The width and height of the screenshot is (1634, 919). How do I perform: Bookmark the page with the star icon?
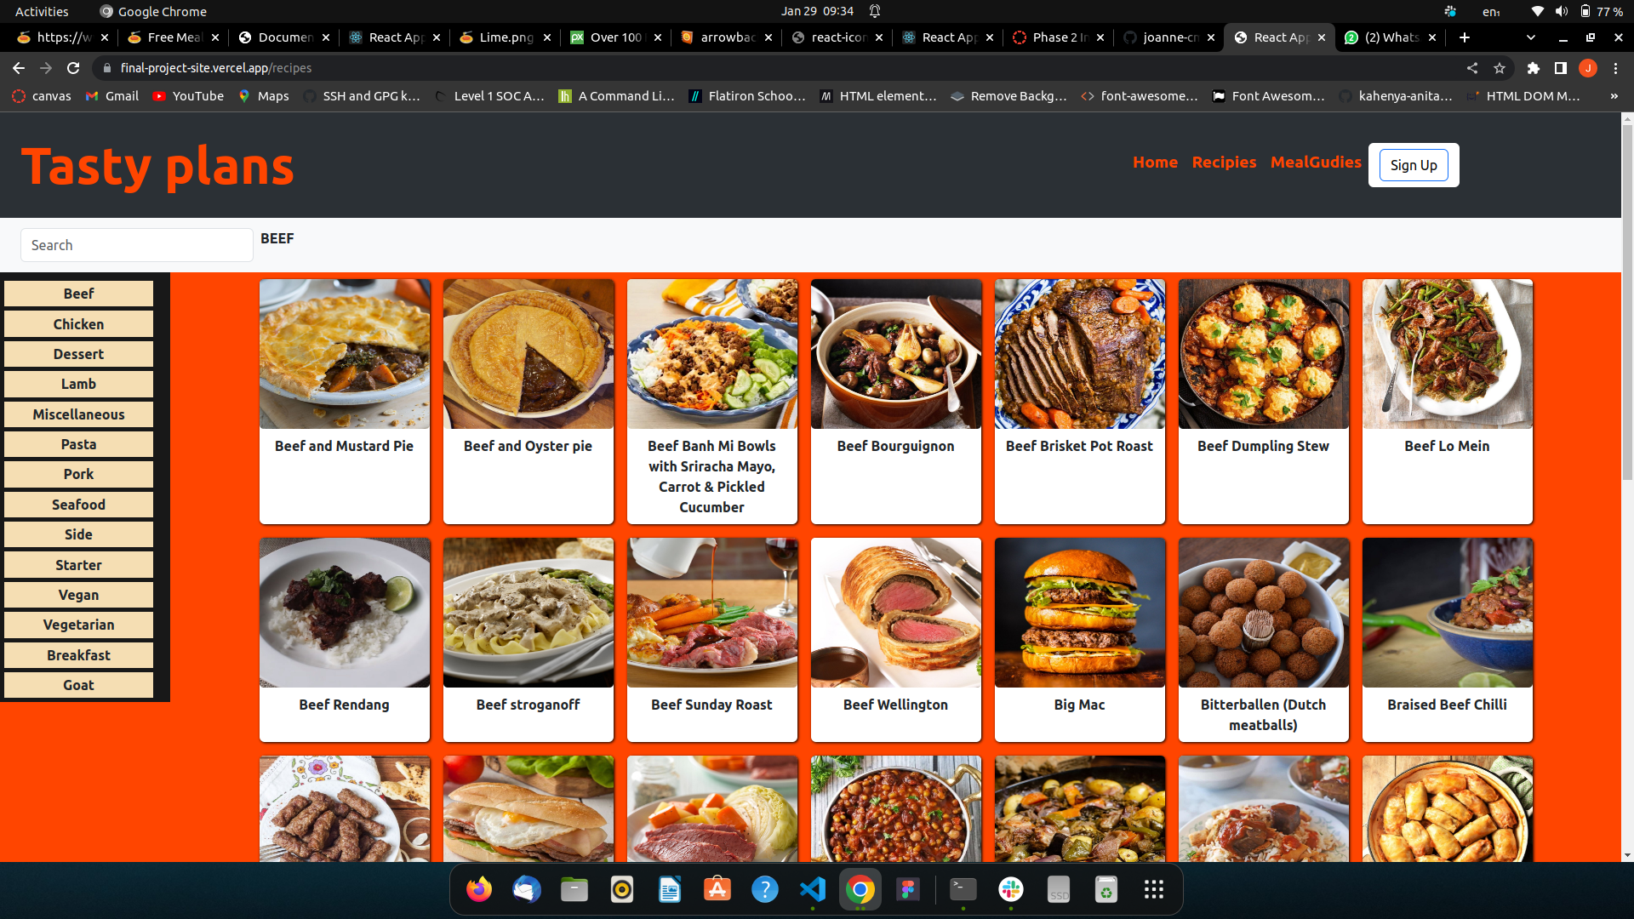tap(1500, 68)
